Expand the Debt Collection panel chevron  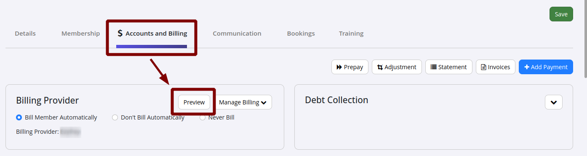coord(554,102)
